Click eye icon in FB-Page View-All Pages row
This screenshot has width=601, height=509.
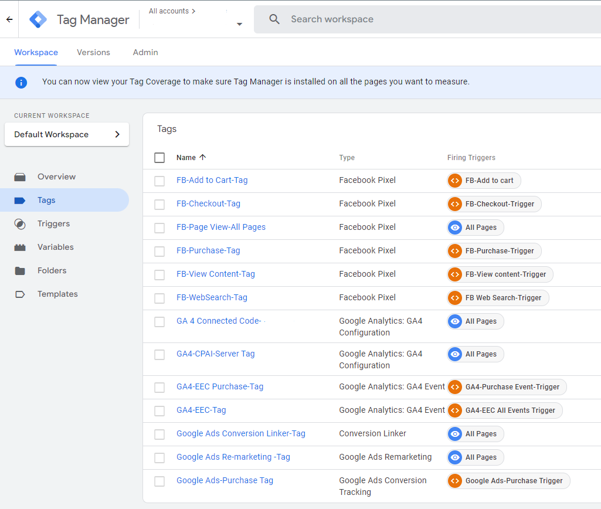click(x=455, y=228)
